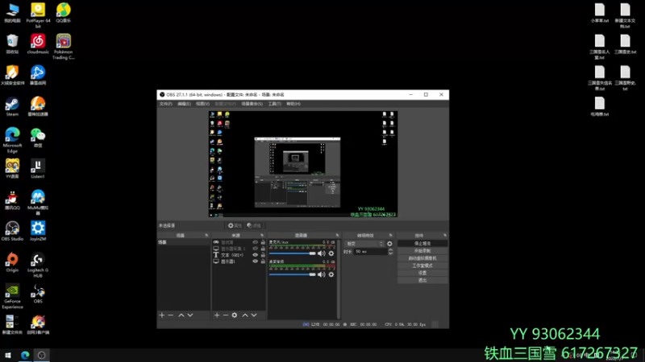The image size is (645, 362).
Task: Click the 停止推流 stop streaming button
Action: click(422, 244)
